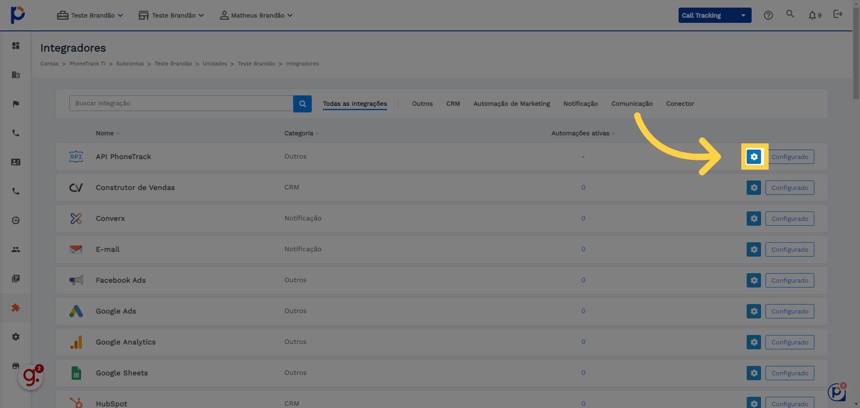The image size is (860, 408).
Task: Click Configurado button for Construtor de Vendas
Action: 790,188
